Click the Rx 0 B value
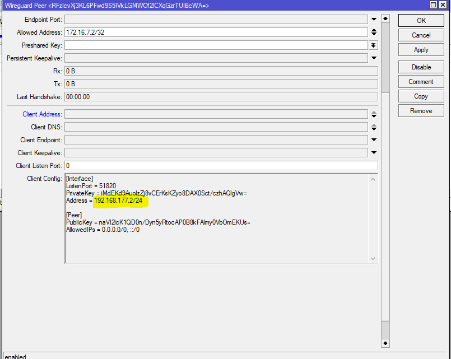 [71, 71]
